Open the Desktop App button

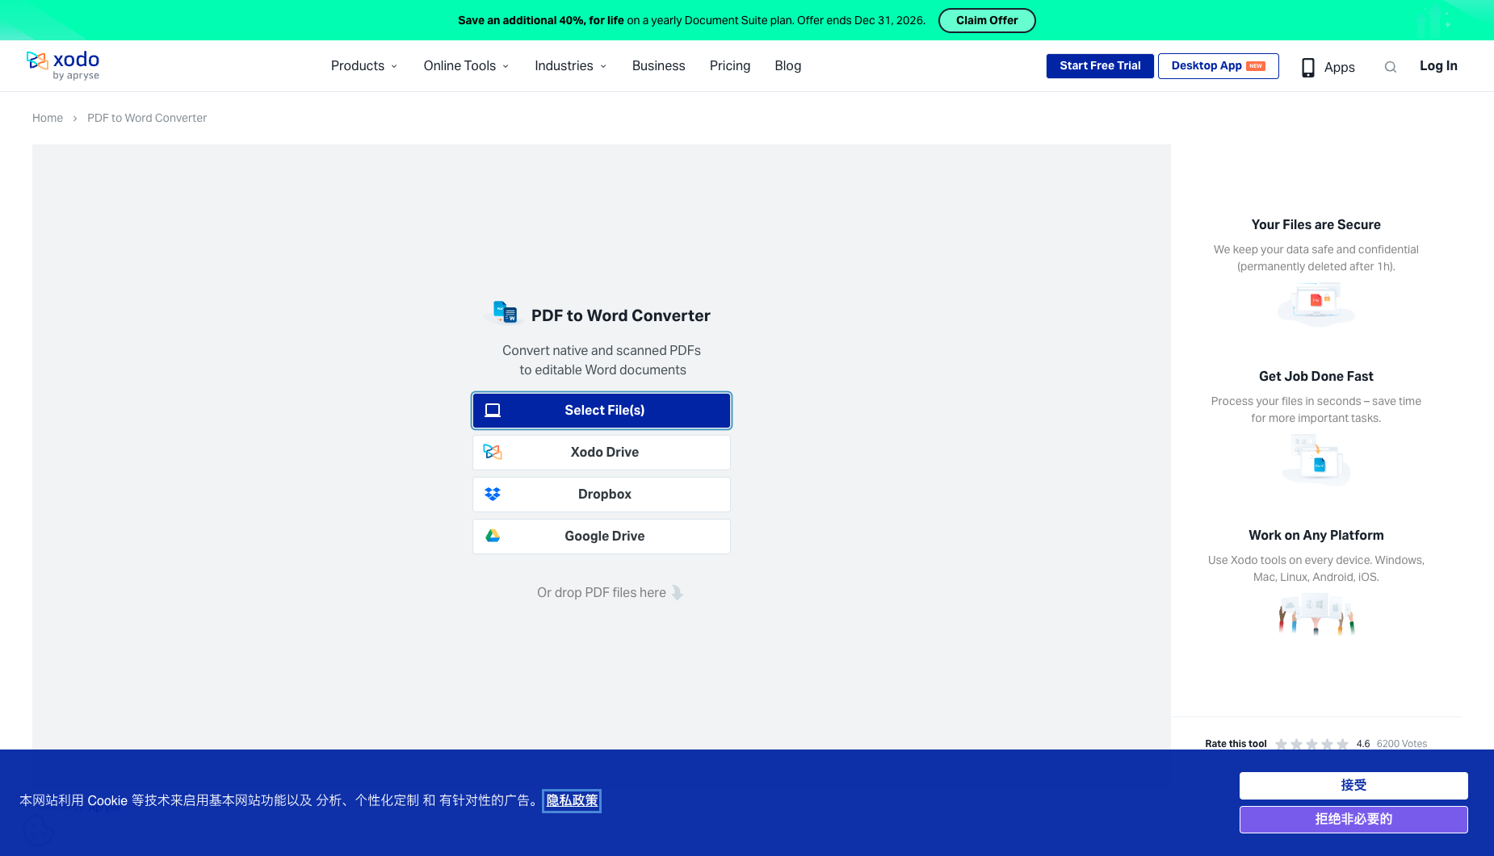[x=1218, y=66]
